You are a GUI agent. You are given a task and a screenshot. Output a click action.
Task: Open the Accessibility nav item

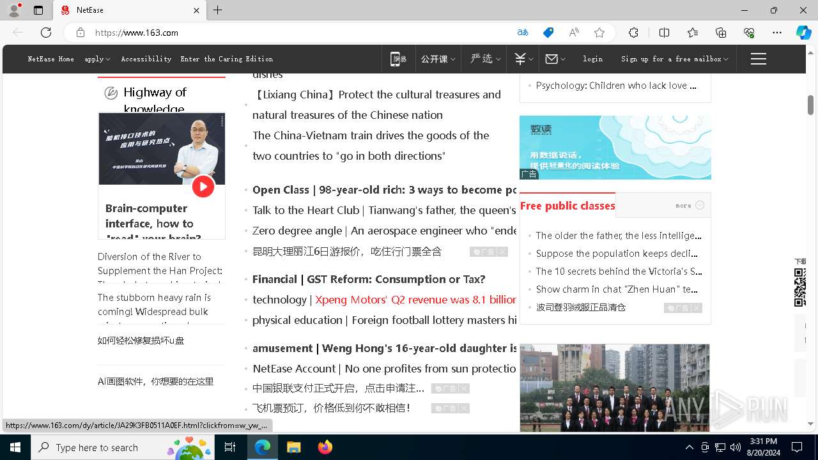tap(146, 59)
